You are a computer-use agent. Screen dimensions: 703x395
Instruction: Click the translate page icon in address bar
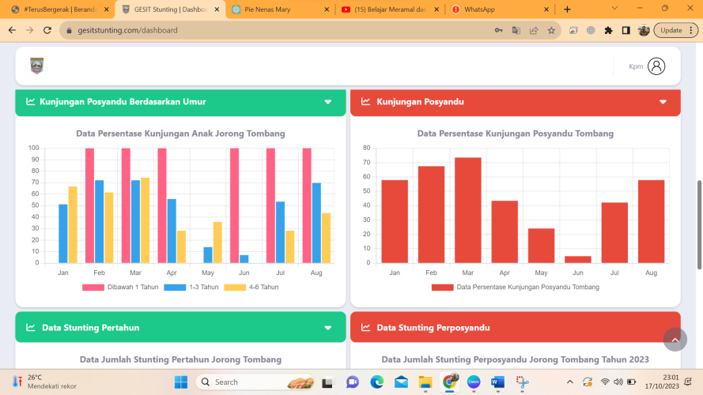pyautogui.click(x=516, y=30)
